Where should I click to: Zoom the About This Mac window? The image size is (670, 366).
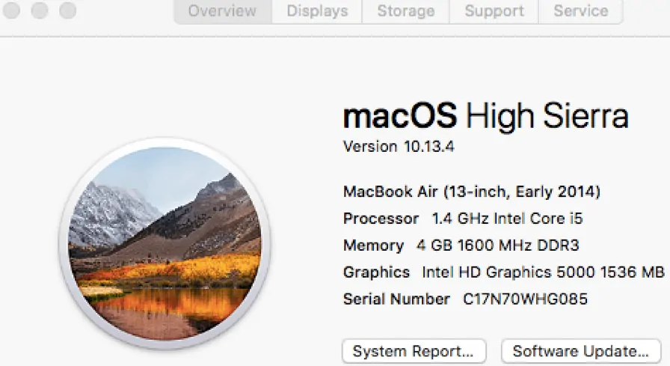tap(67, 10)
